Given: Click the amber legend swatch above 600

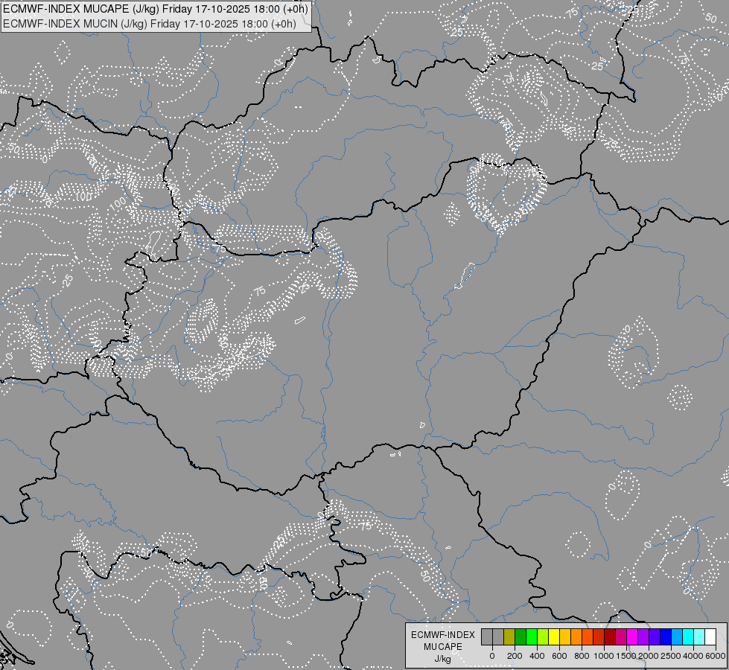Looking at the screenshot, I should [x=565, y=636].
